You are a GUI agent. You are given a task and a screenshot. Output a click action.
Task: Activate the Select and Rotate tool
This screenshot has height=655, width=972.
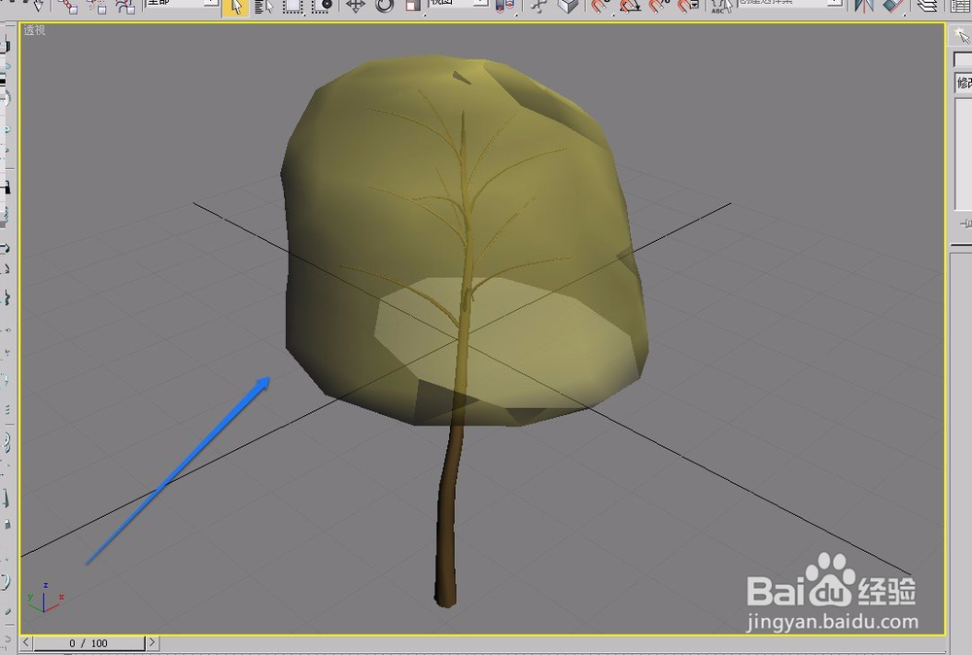pos(384,6)
